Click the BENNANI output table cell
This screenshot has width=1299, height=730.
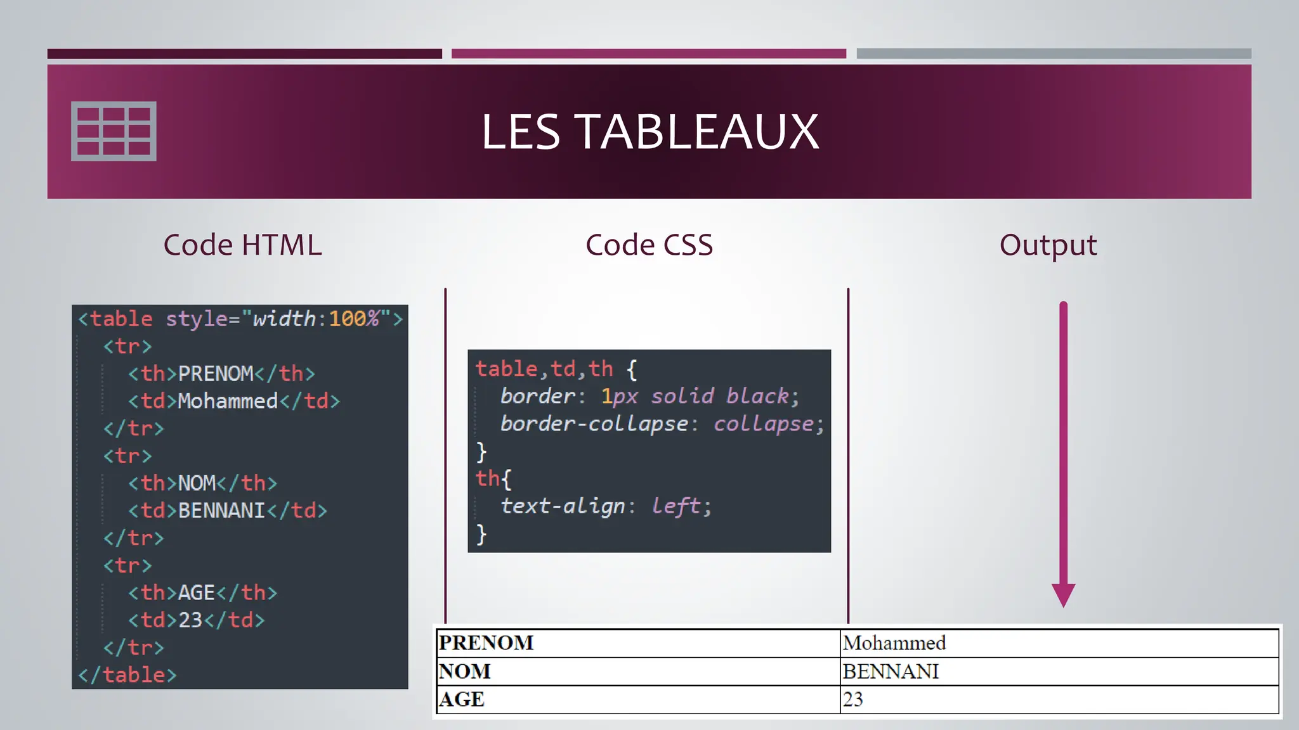pos(1059,672)
